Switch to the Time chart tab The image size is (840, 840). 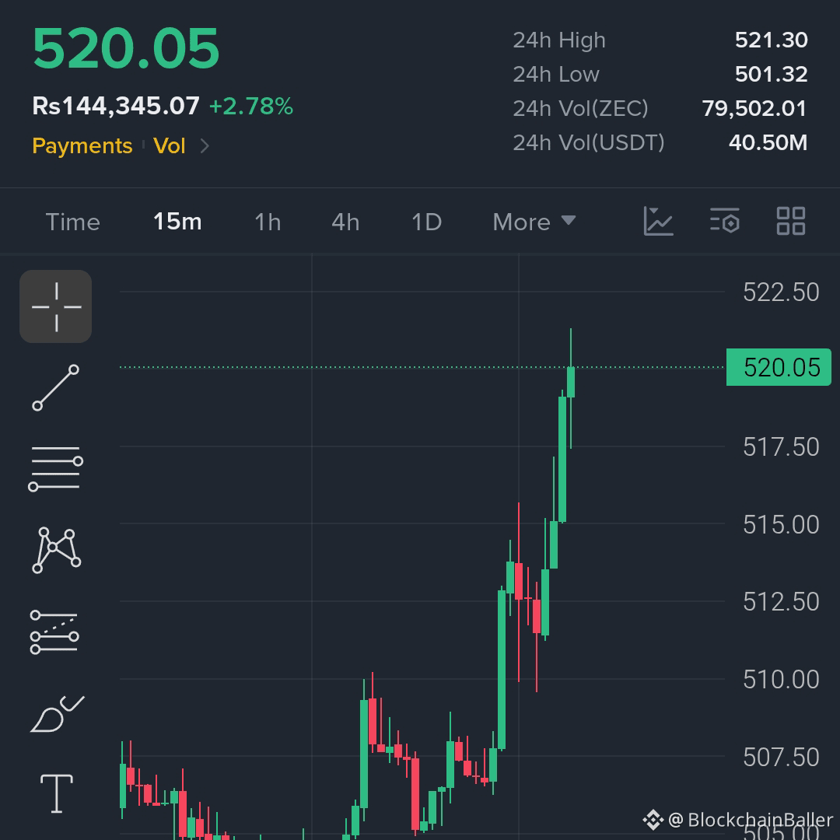pyautogui.click(x=73, y=222)
